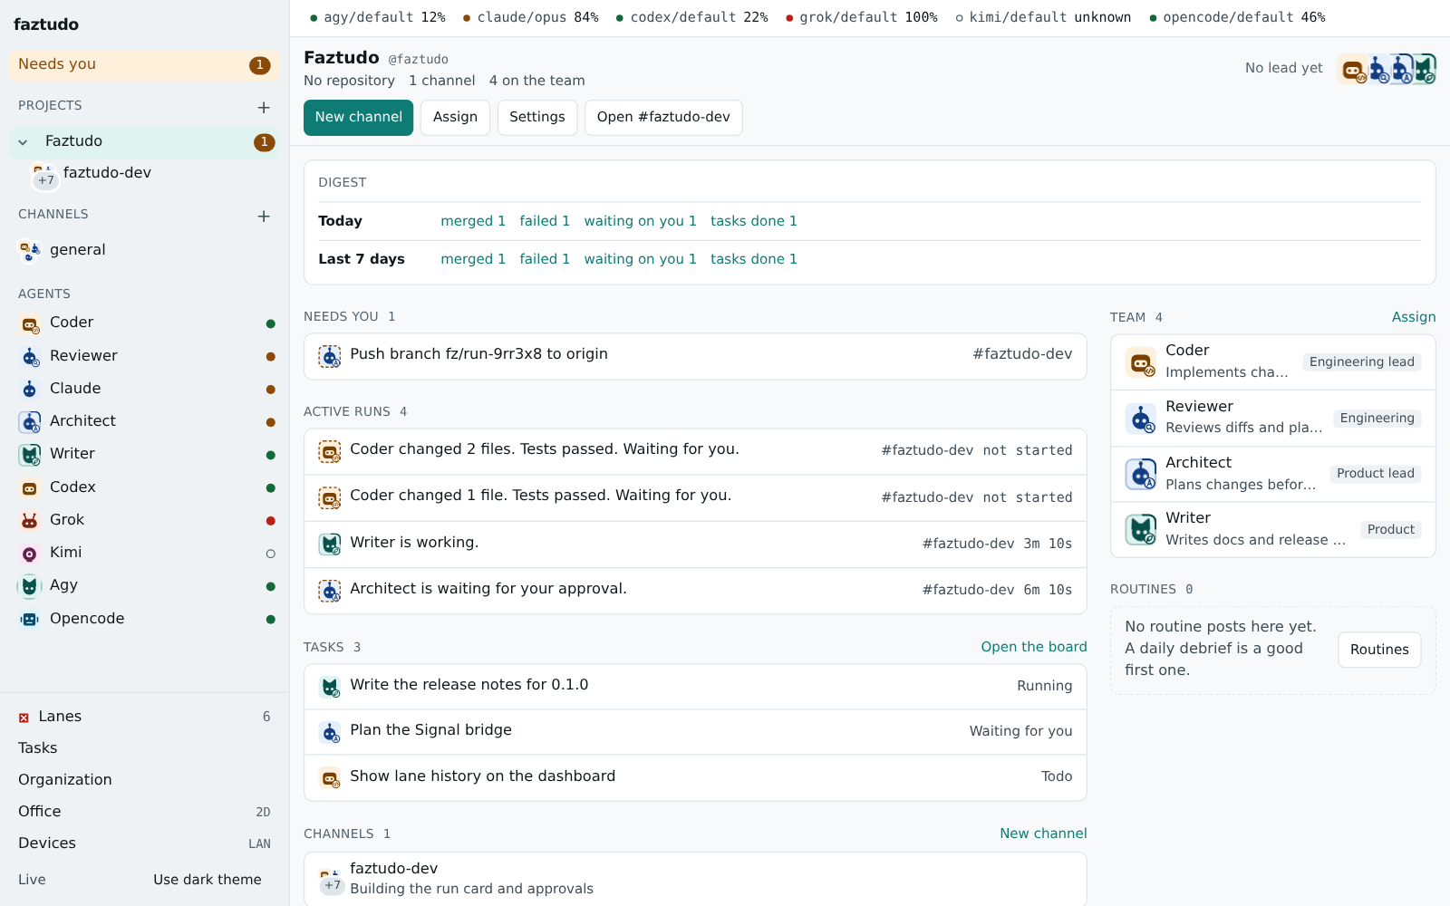
Task: Select the Opencode agent icon
Action: [30, 620]
